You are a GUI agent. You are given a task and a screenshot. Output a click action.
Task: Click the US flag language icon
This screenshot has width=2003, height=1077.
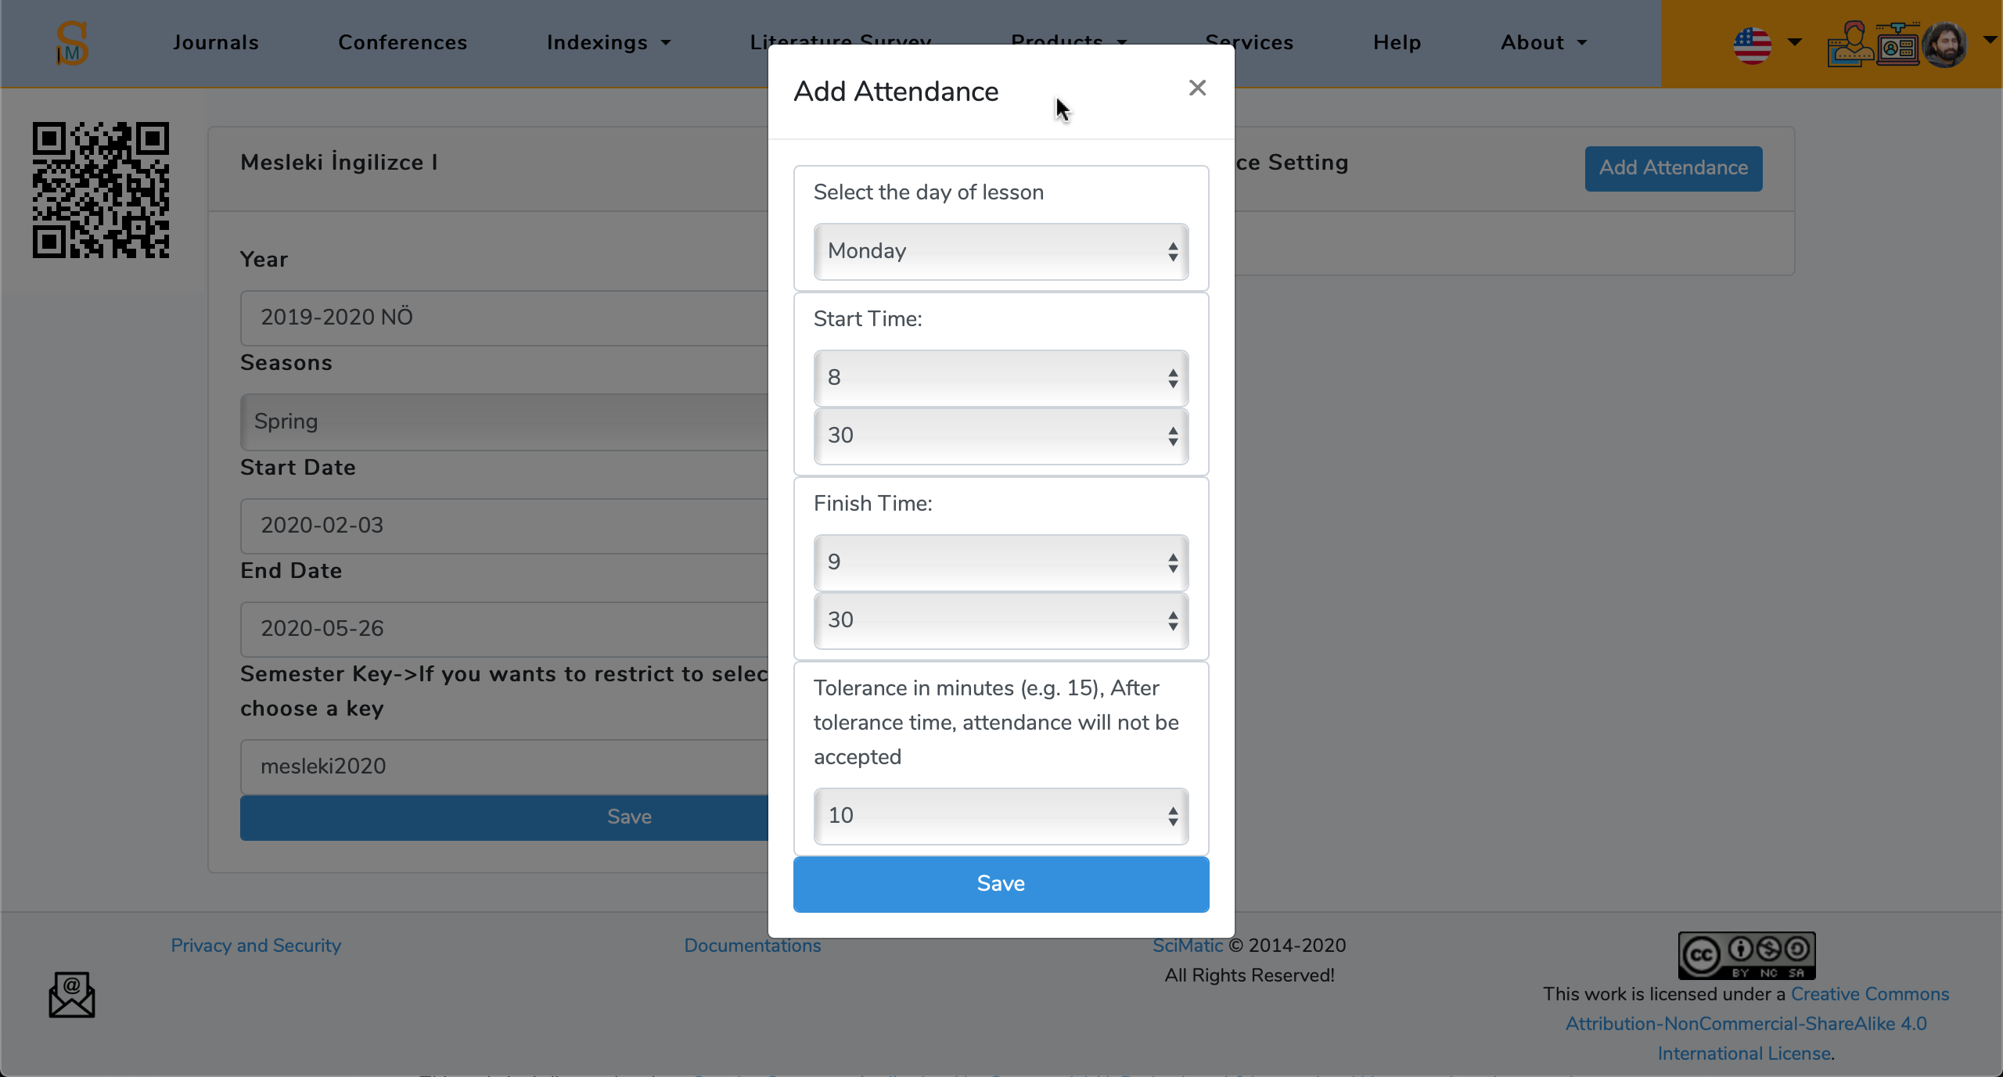click(x=1752, y=45)
